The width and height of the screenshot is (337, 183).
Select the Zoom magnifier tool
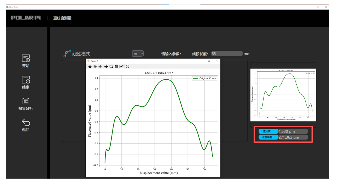(111, 67)
